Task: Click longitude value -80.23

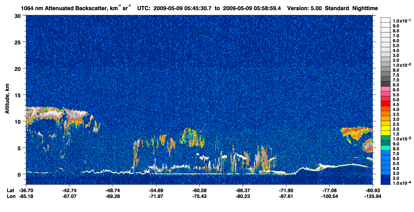Action: [243, 196]
